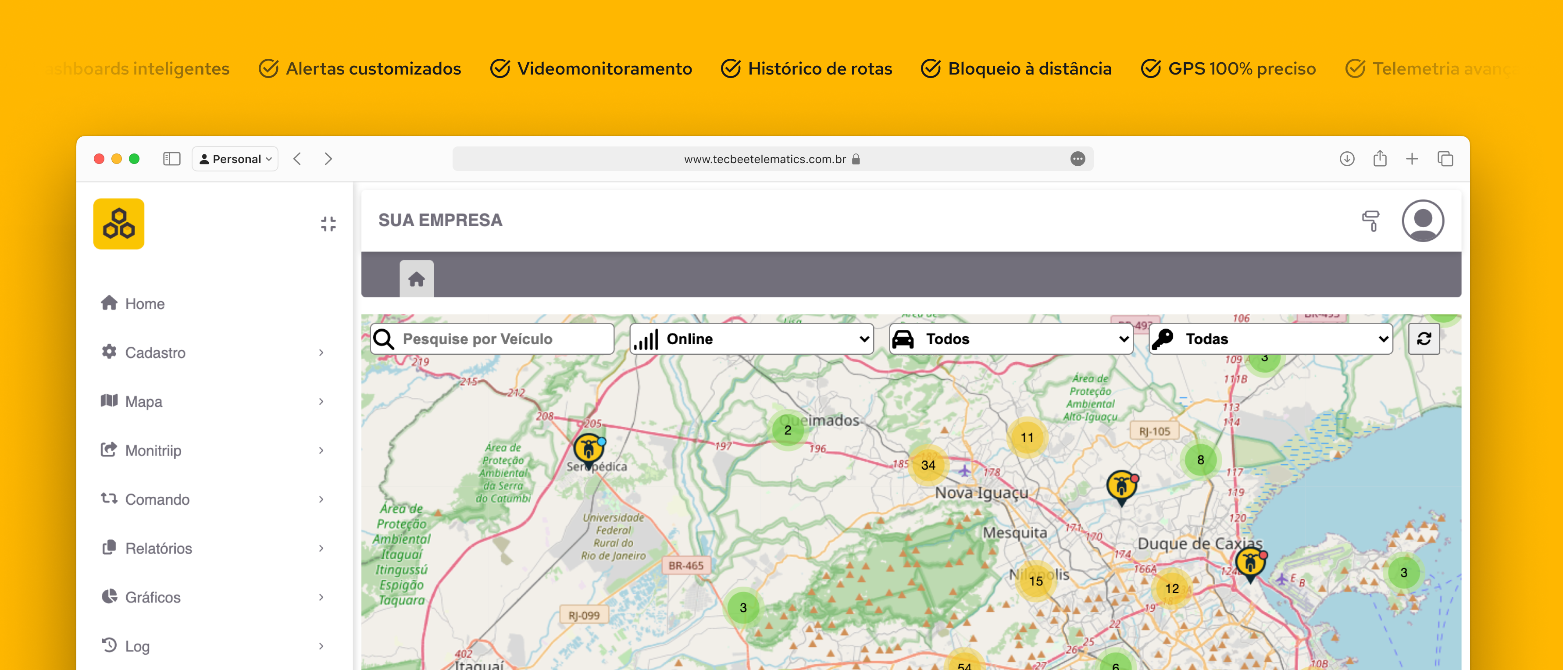Click the Relatórios copy icon
This screenshot has width=1563, height=670.
(x=109, y=547)
